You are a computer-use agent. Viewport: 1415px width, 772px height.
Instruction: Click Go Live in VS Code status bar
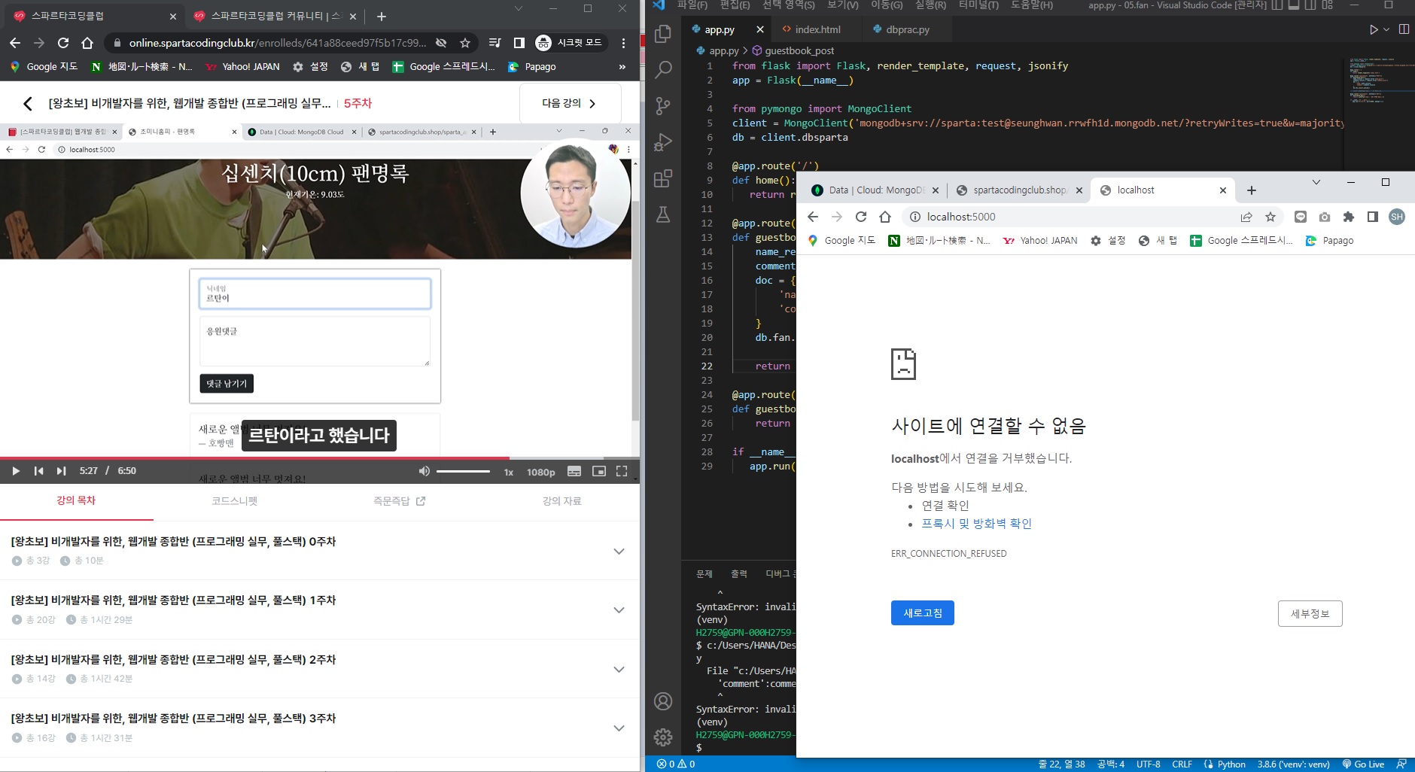coord(1363,764)
